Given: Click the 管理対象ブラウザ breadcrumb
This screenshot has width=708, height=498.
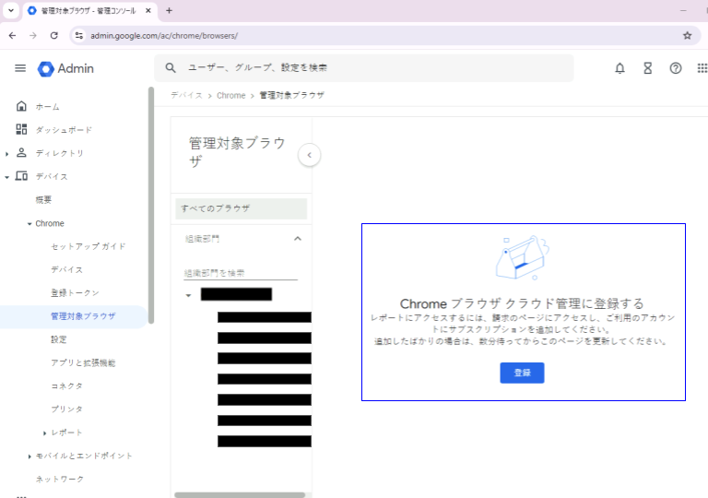Looking at the screenshot, I should click(x=291, y=95).
